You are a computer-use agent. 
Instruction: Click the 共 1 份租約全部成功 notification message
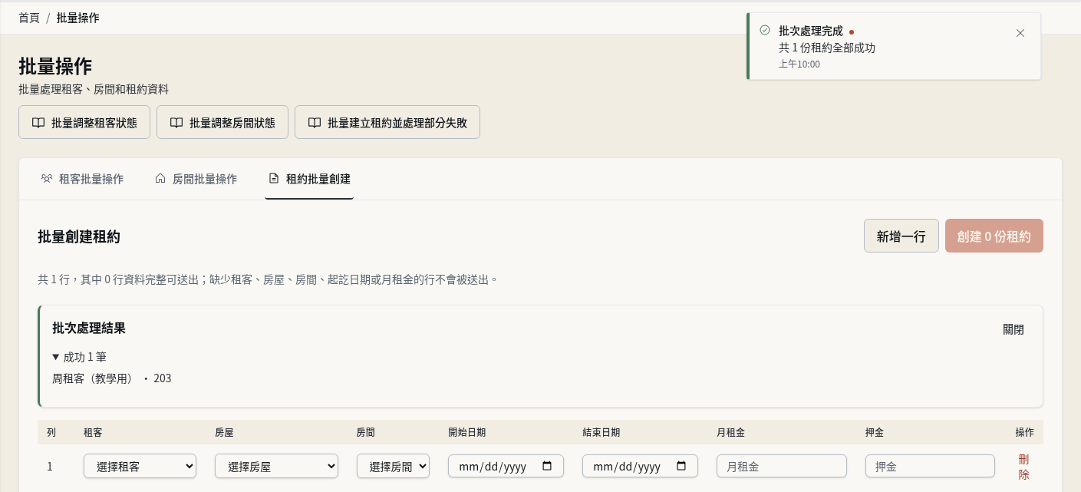coord(827,48)
